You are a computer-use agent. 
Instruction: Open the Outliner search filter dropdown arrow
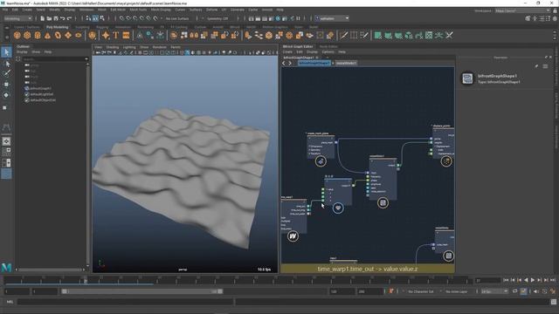point(86,59)
